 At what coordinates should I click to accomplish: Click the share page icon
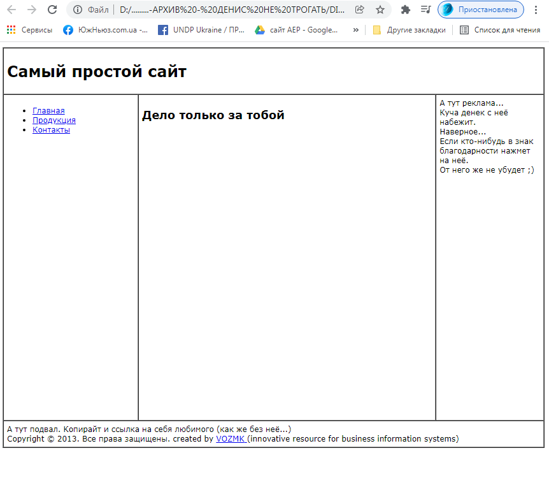point(360,10)
